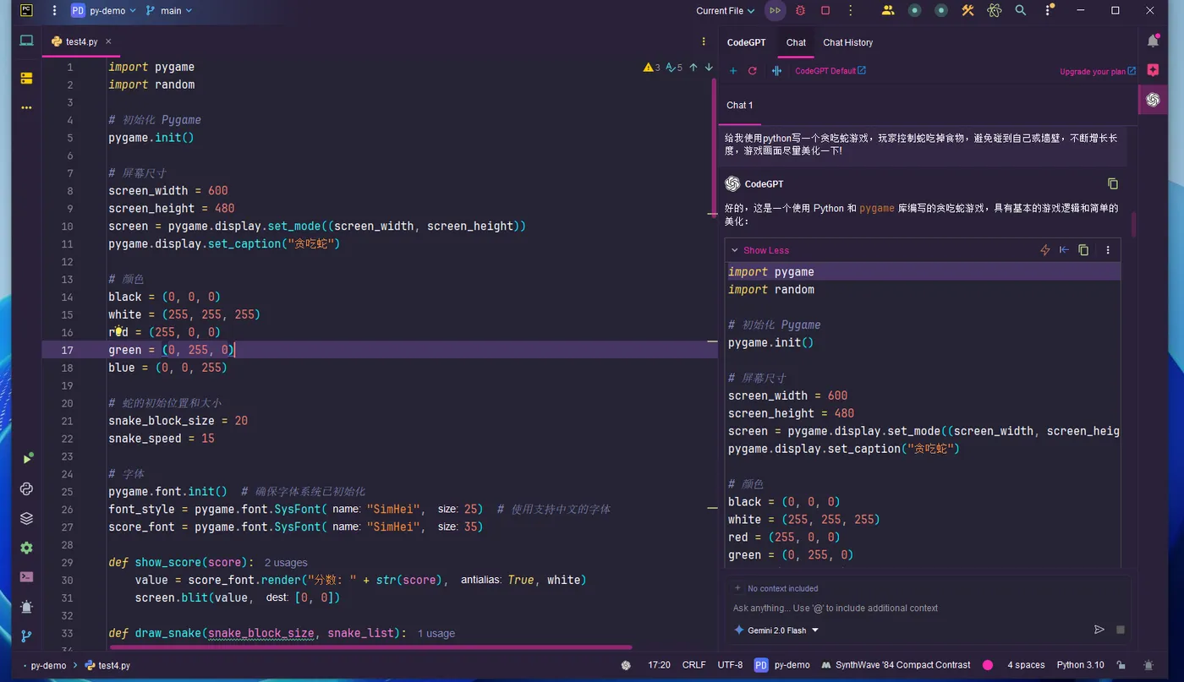The image size is (1184, 682).
Task: Open code block more options menu
Action: (1108, 250)
